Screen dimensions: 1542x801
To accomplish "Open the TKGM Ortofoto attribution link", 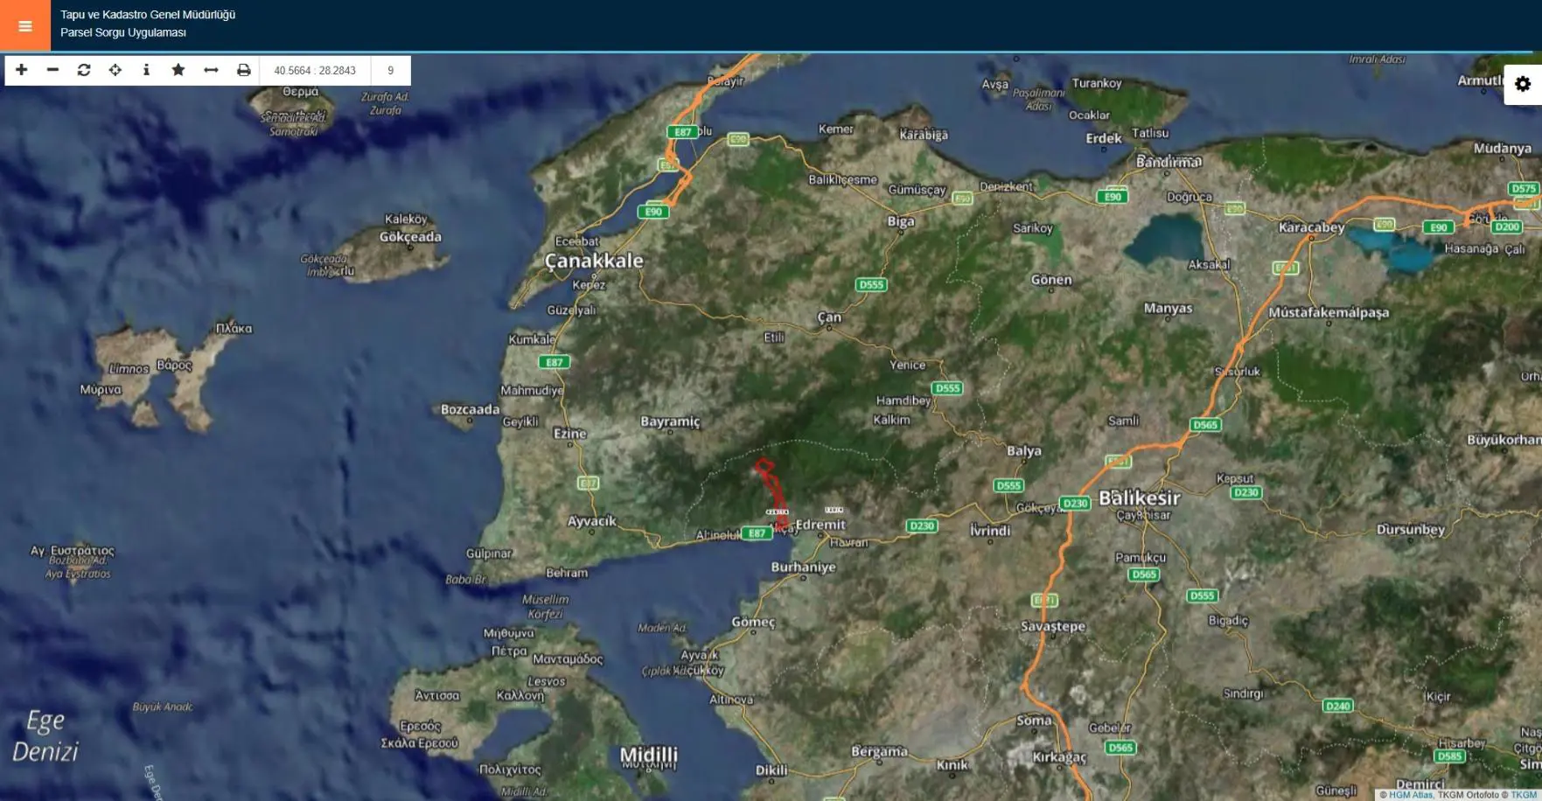I will pos(1468,795).
